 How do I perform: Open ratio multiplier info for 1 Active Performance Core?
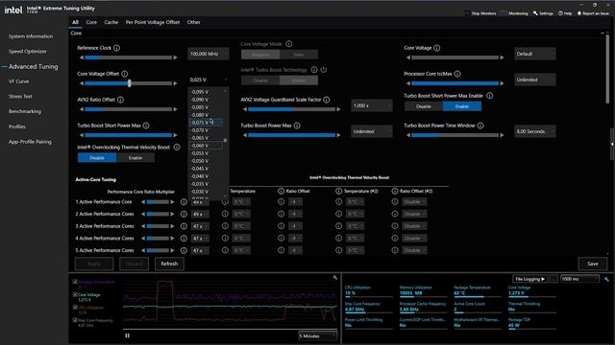(184, 202)
